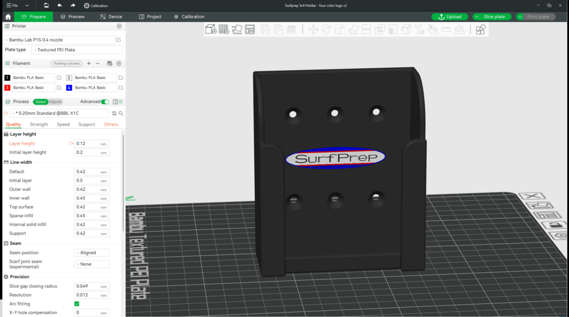Select the Support painting tool icon
The image size is (569, 317).
[393, 29]
